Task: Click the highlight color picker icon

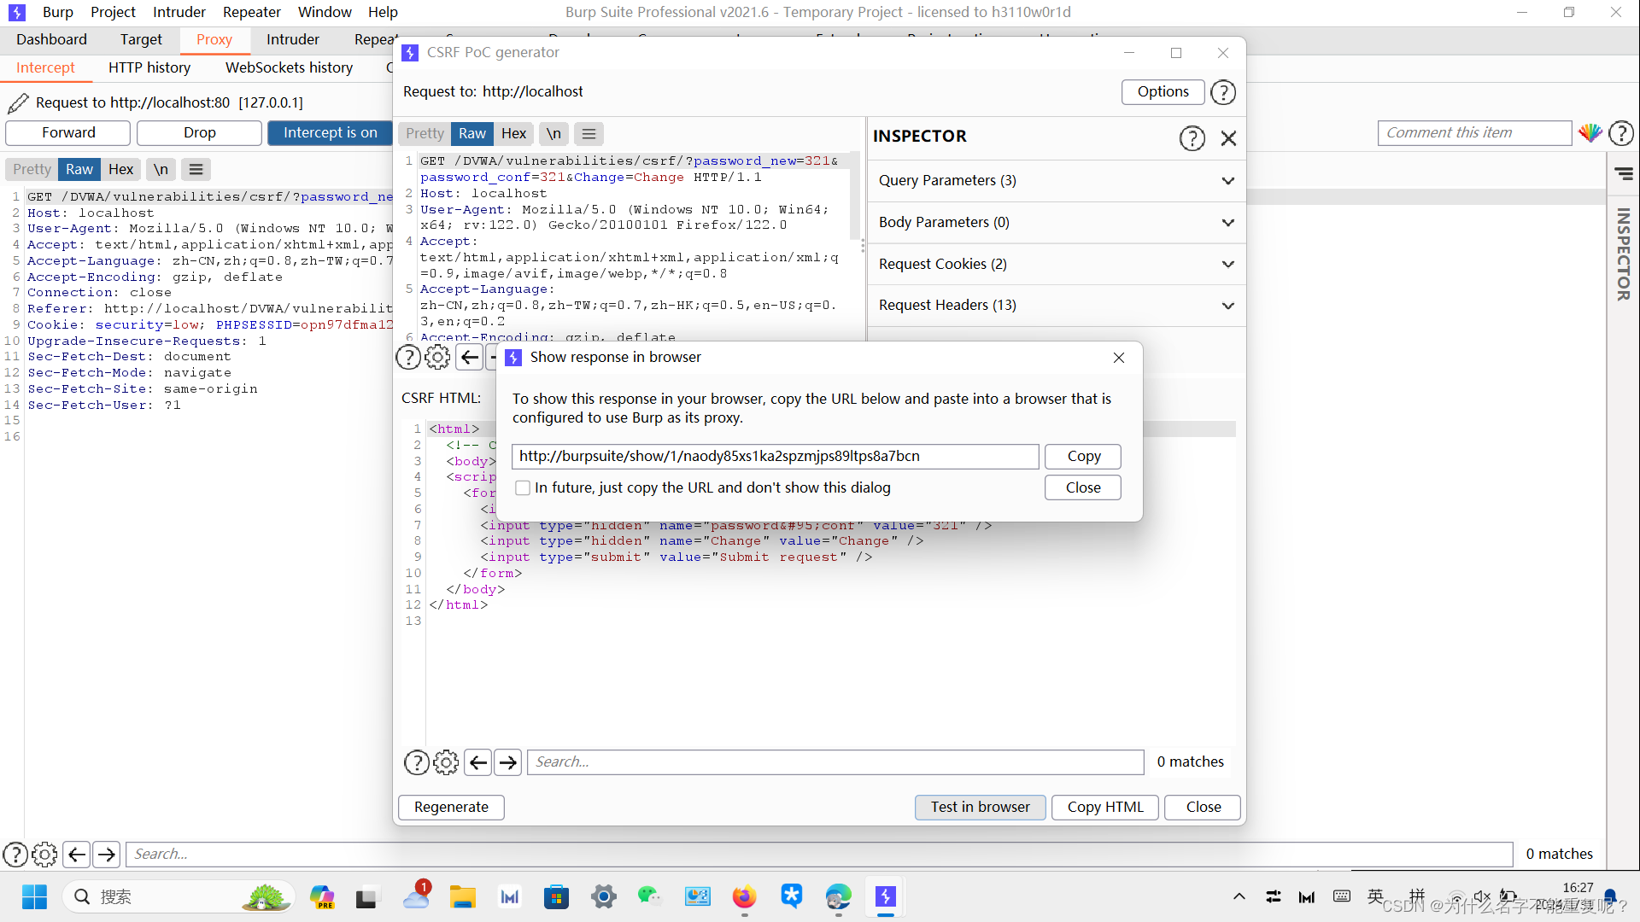Action: pyautogui.click(x=1590, y=132)
